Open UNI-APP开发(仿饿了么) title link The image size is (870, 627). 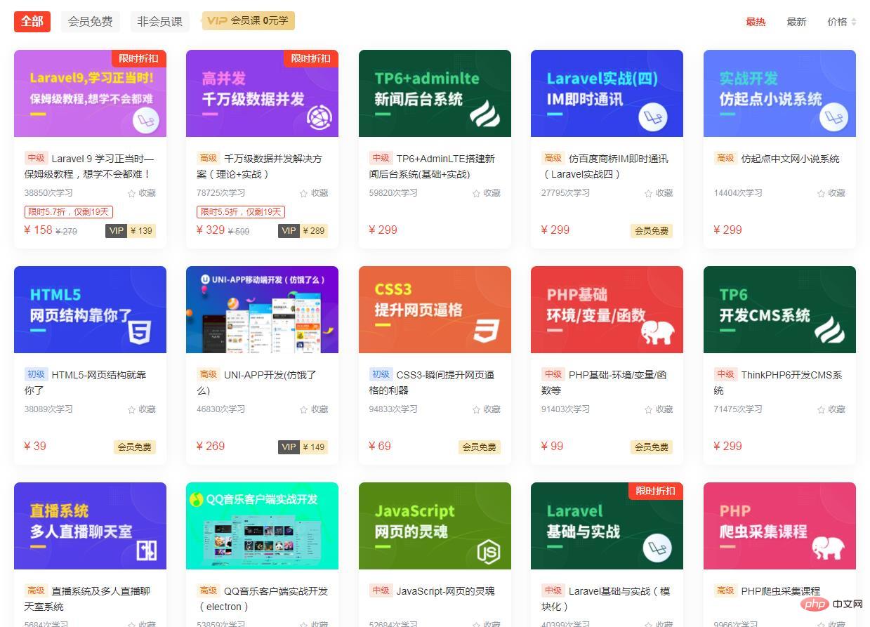click(257, 383)
